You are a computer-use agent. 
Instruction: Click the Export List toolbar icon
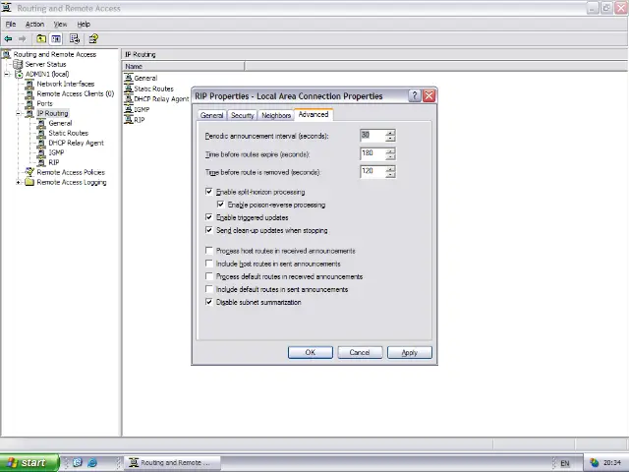pyautogui.click(x=75, y=39)
